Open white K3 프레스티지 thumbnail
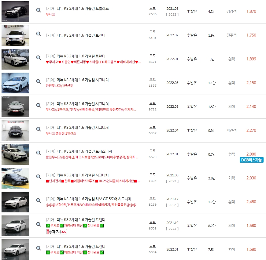 click(x=15, y=154)
